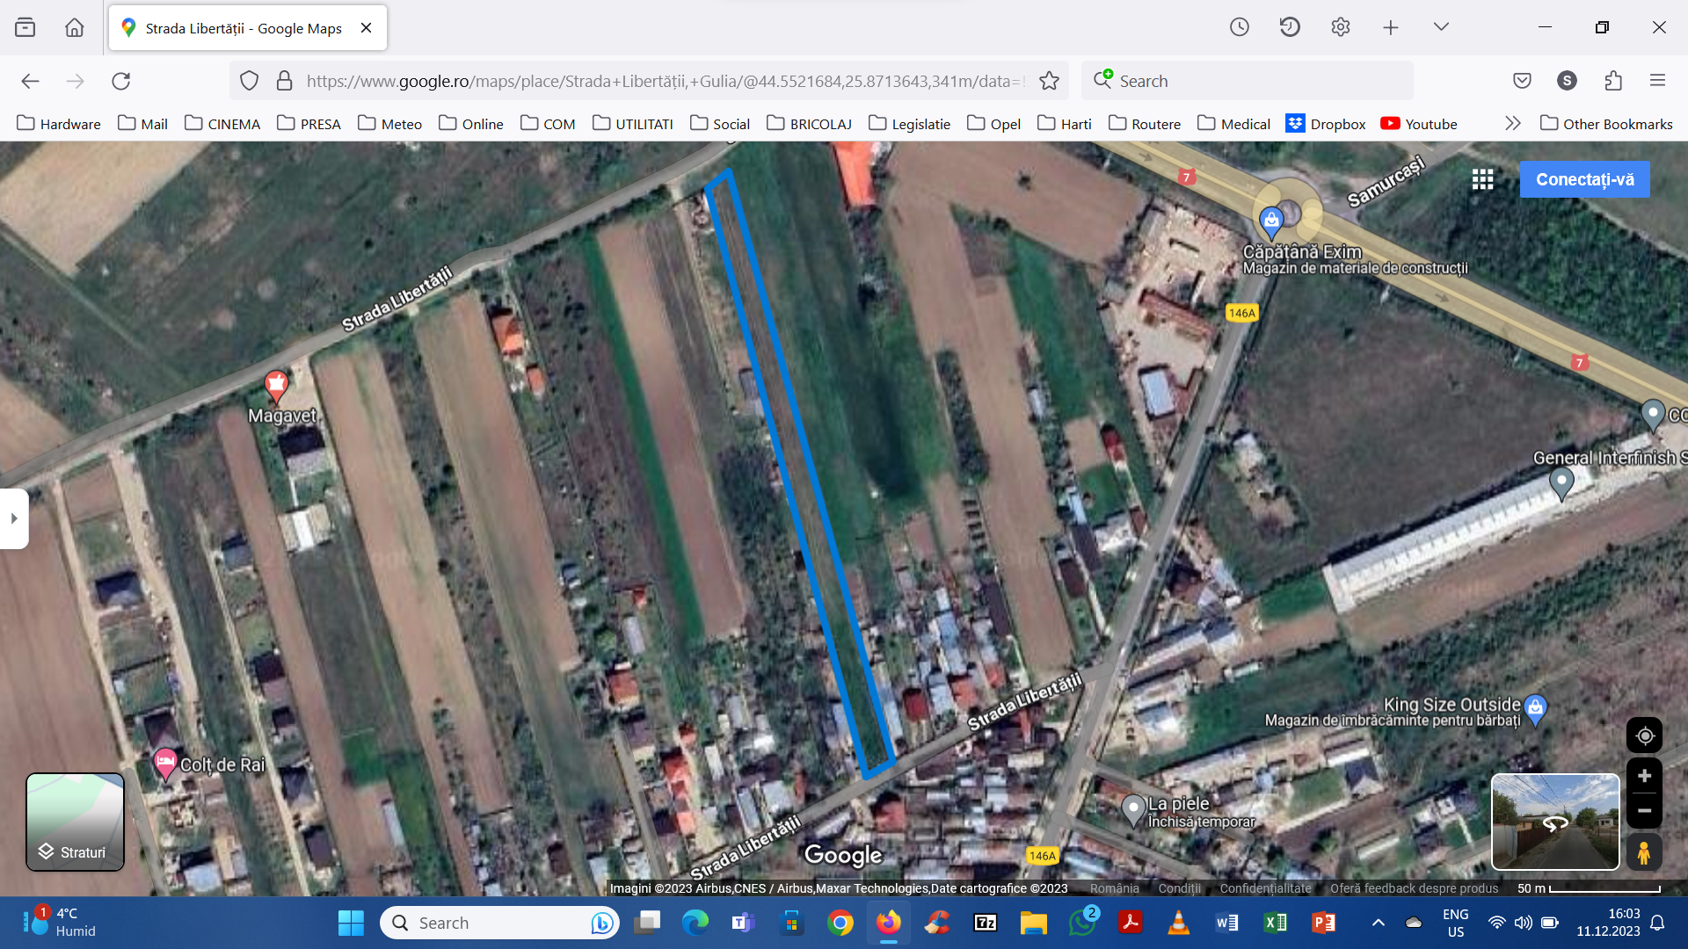Open the list all tabs dropdown
This screenshot has width=1688, height=949.
(x=1440, y=27)
